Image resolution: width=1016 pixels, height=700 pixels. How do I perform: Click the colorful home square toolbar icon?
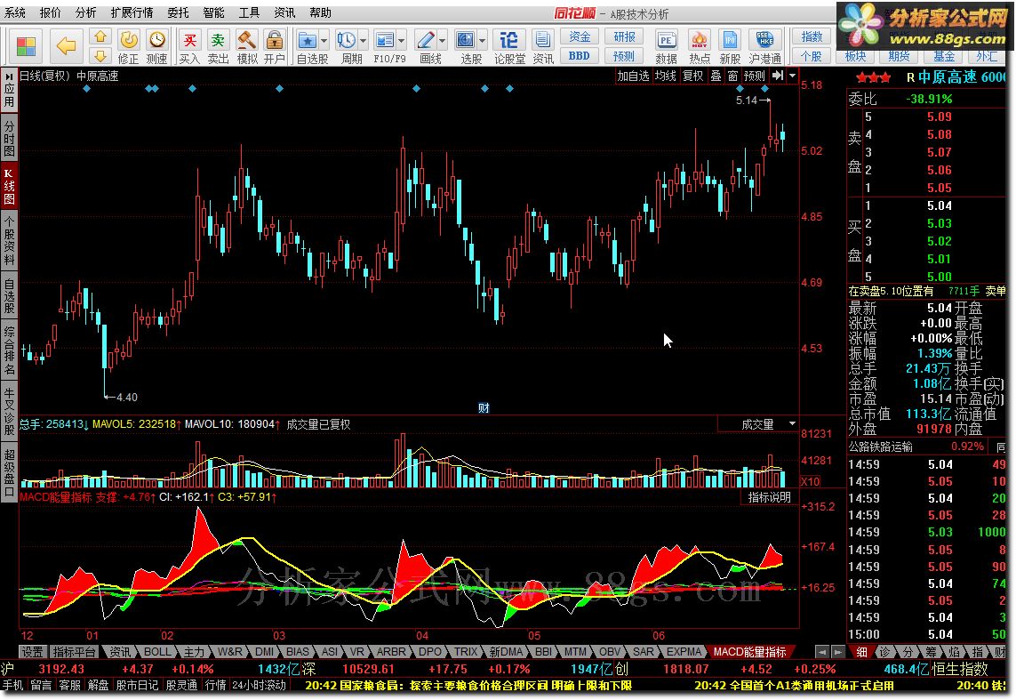26,46
